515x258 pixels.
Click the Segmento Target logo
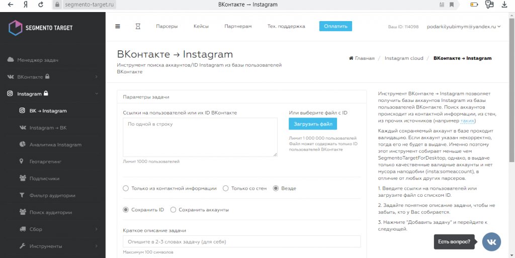point(40,28)
